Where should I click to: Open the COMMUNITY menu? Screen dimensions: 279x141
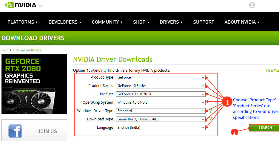pyautogui.click(x=107, y=22)
